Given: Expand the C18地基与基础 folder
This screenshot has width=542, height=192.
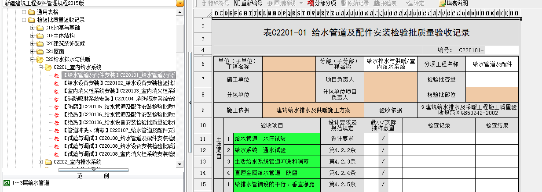Looking at the screenshot, I should click(33, 28).
